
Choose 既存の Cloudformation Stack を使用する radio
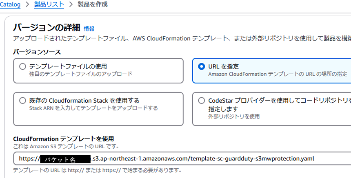coord(22,101)
